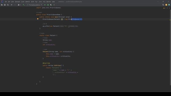Click the yellow lightbulb quick-fix icon

click(38, 19)
